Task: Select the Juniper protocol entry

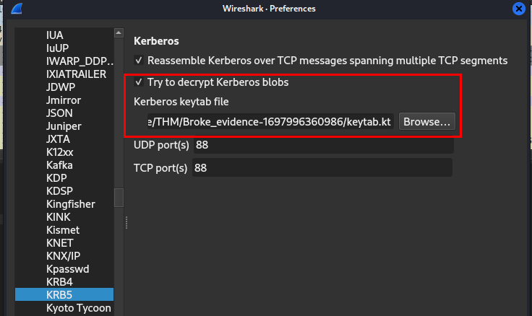Action: pos(64,126)
